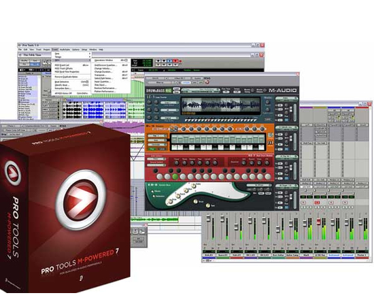Click the highlighted Grid edit mode button

click(x=35, y=64)
